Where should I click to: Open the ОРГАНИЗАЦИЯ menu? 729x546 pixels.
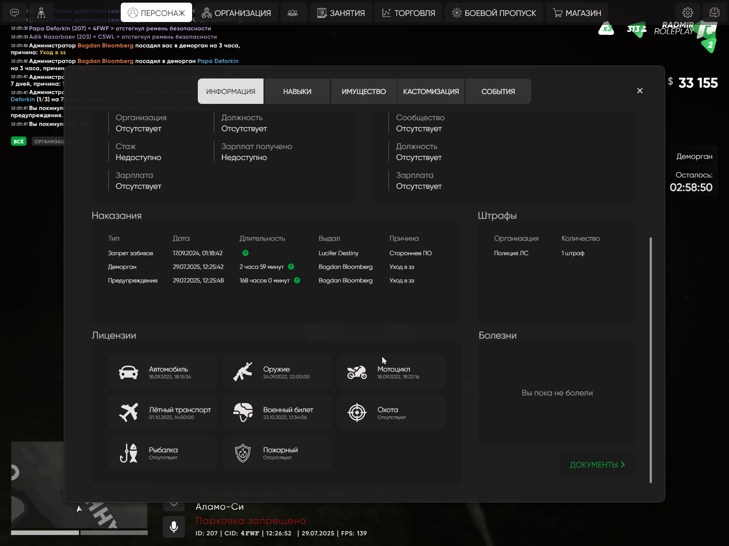[236, 13]
